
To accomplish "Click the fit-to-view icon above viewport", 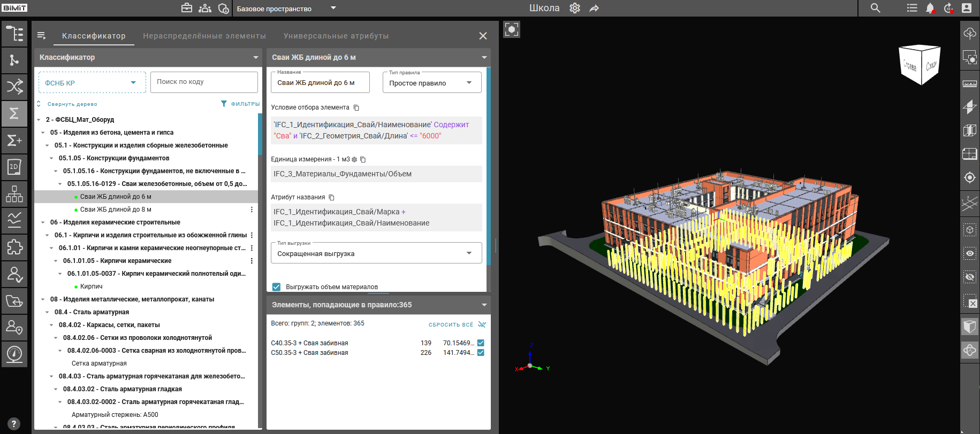I will click(512, 29).
